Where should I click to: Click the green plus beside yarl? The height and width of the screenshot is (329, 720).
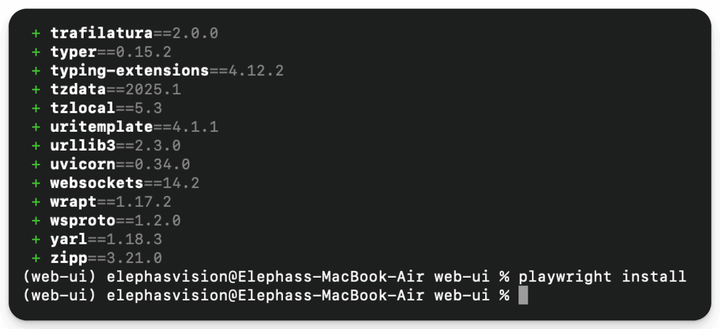pos(36,239)
